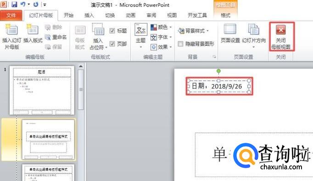
Task: Select the highlighted title layout thumbnail
Action: [x=48, y=140]
